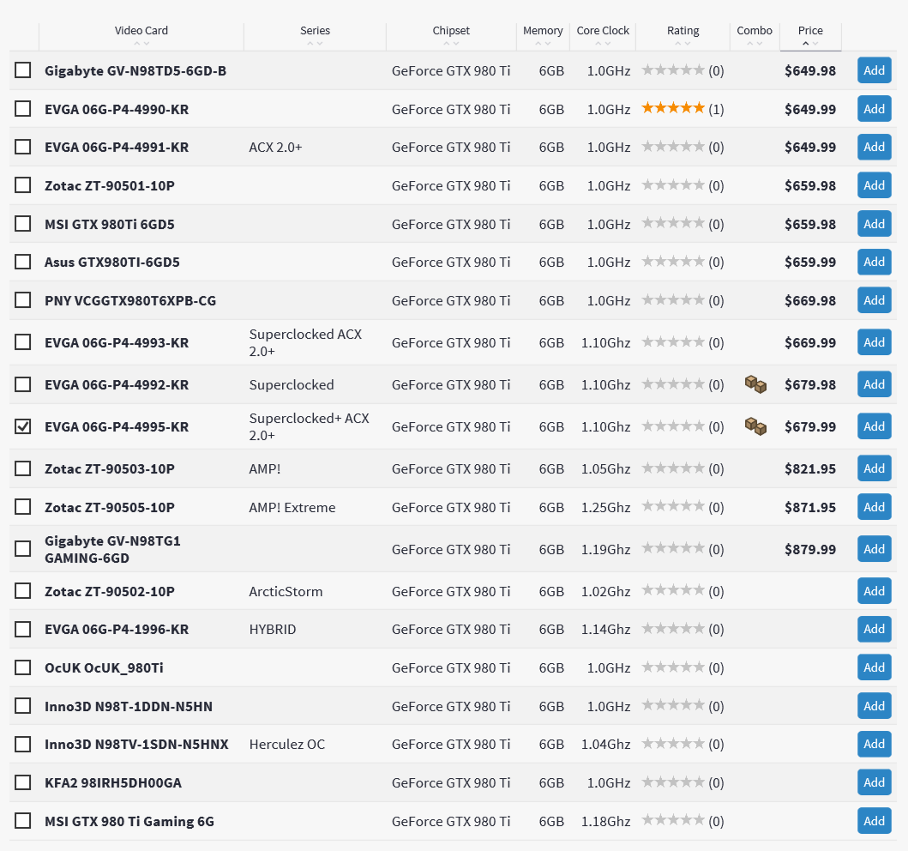The height and width of the screenshot is (851, 908).
Task: Open combo deals icon for EVGA 06G-P4-4995-KR
Action: pyautogui.click(x=755, y=426)
